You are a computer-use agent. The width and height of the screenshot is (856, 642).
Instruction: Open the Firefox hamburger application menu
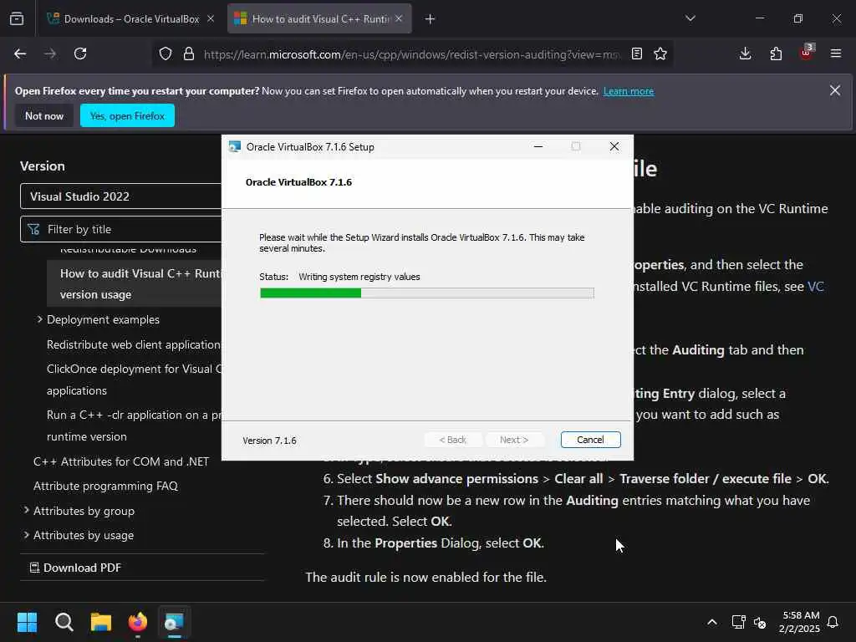[836, 53]
